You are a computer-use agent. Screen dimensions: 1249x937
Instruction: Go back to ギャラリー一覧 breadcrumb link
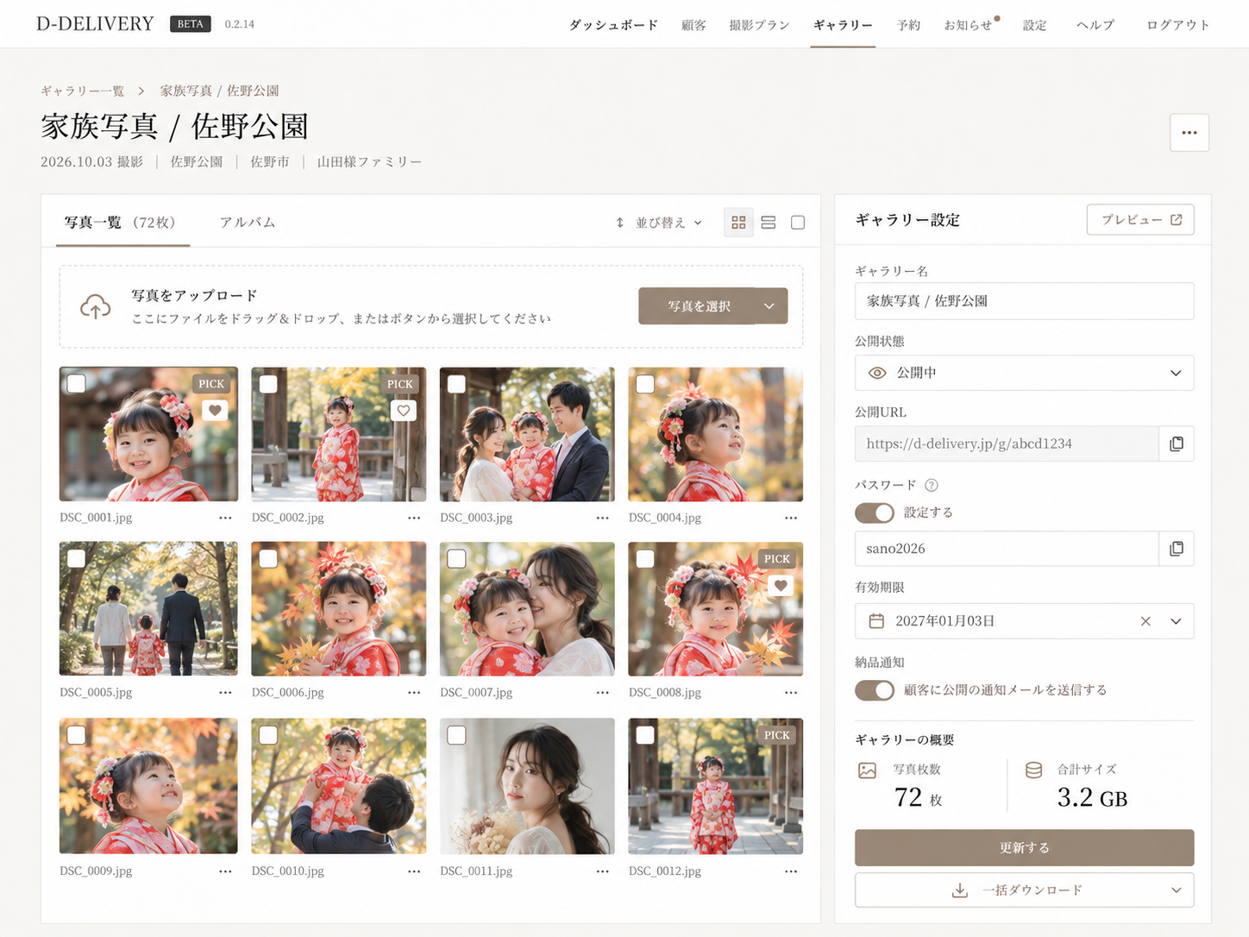pos(83,91)
